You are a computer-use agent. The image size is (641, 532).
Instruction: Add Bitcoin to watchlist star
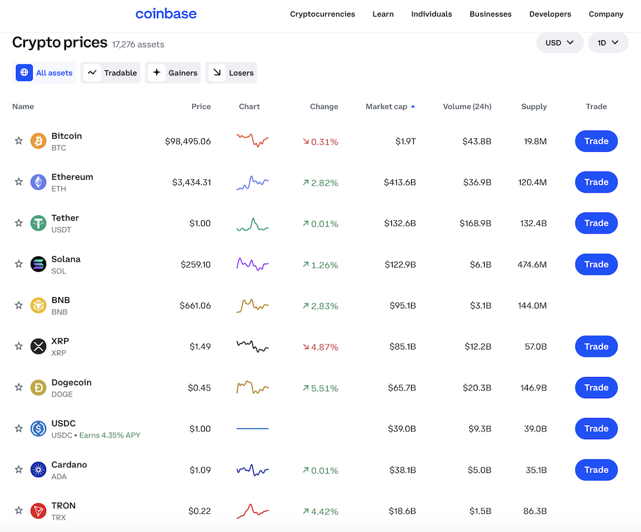tap(19, 141)
